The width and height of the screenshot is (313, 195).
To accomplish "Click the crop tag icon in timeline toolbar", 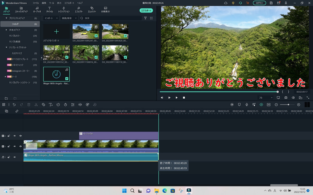I will (43, 105).
